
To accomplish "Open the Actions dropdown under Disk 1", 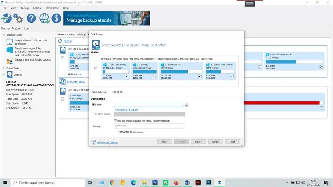I will pos(74,74).
